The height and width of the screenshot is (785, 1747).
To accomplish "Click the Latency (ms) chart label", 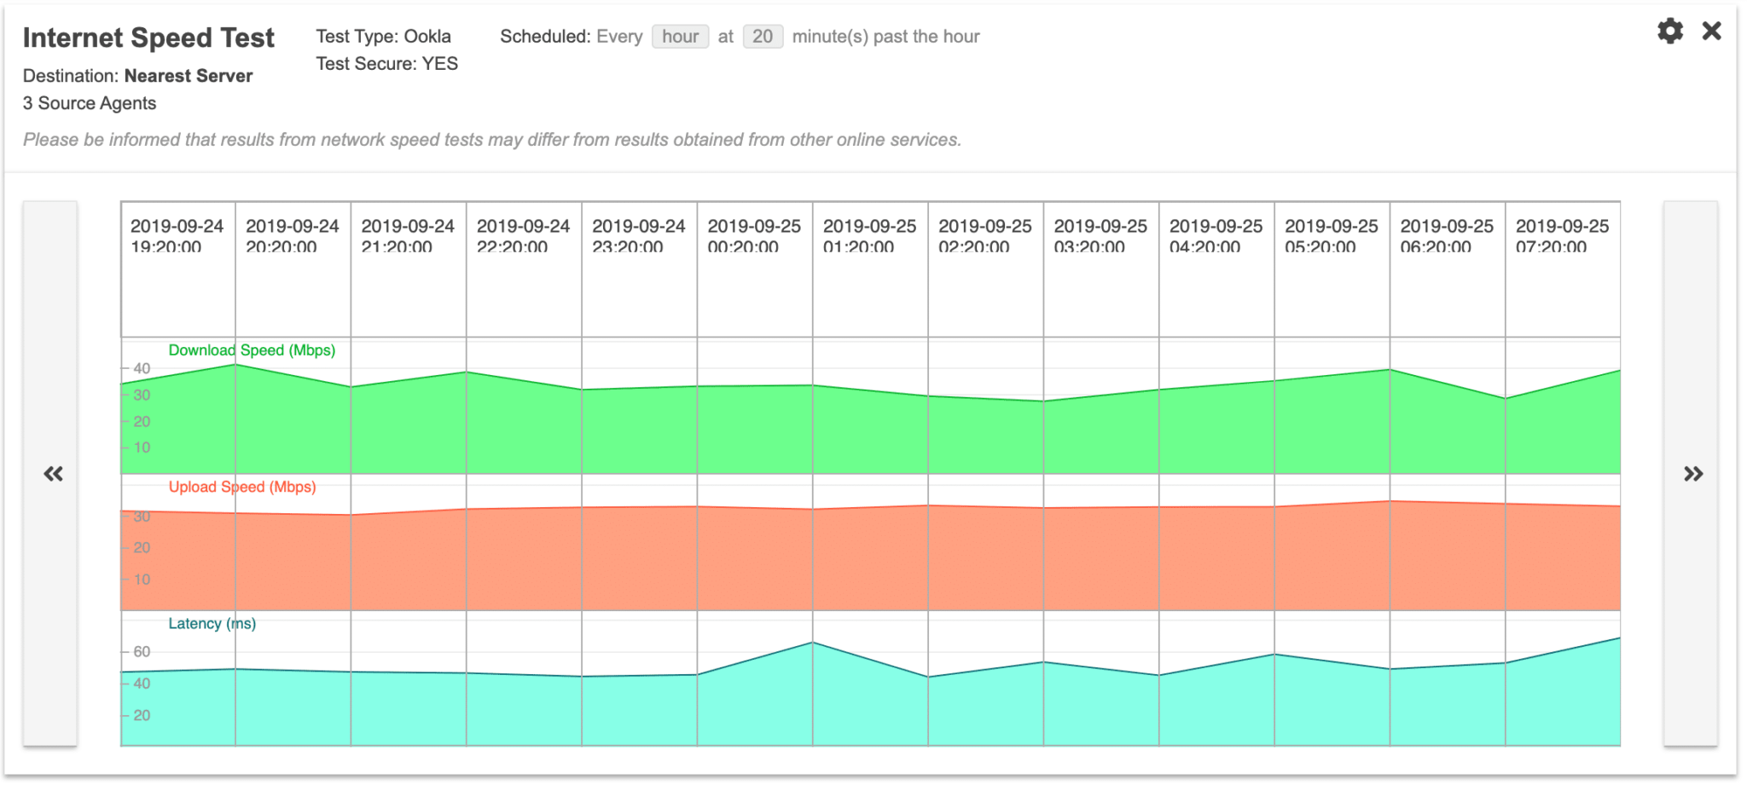I will pyautogui.click(x=212, y=623).
